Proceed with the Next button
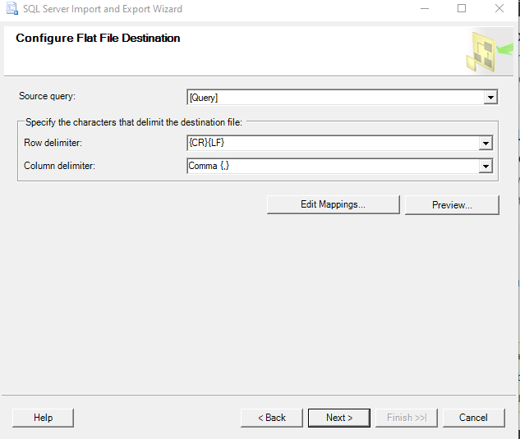 339,418
